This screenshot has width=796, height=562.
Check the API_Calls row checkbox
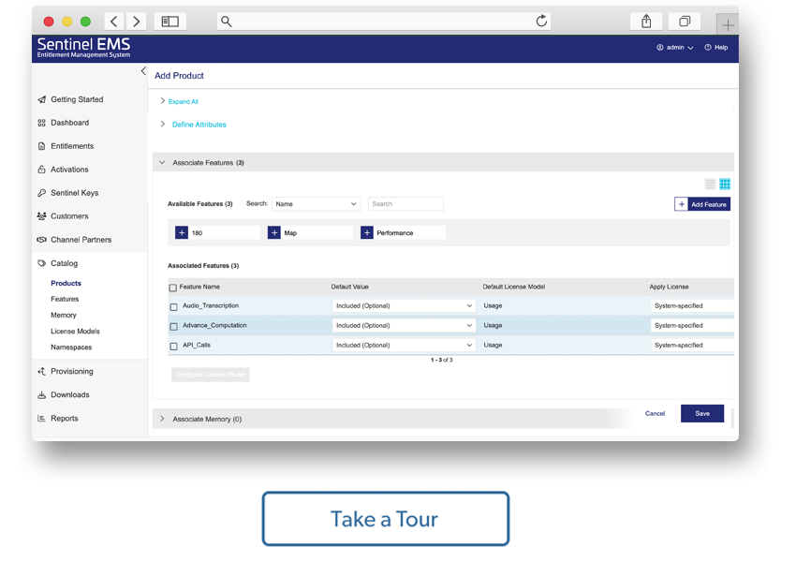[173, 347]
